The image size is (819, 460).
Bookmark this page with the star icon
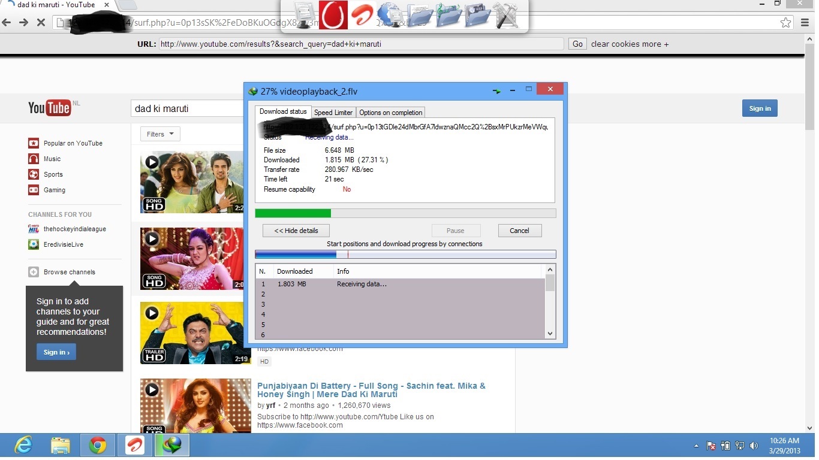click(x=785, y=22)
